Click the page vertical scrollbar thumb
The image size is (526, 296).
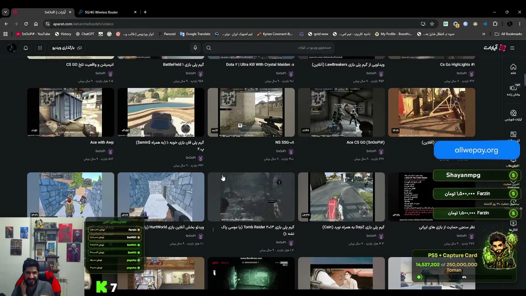(x=524, y=80)
